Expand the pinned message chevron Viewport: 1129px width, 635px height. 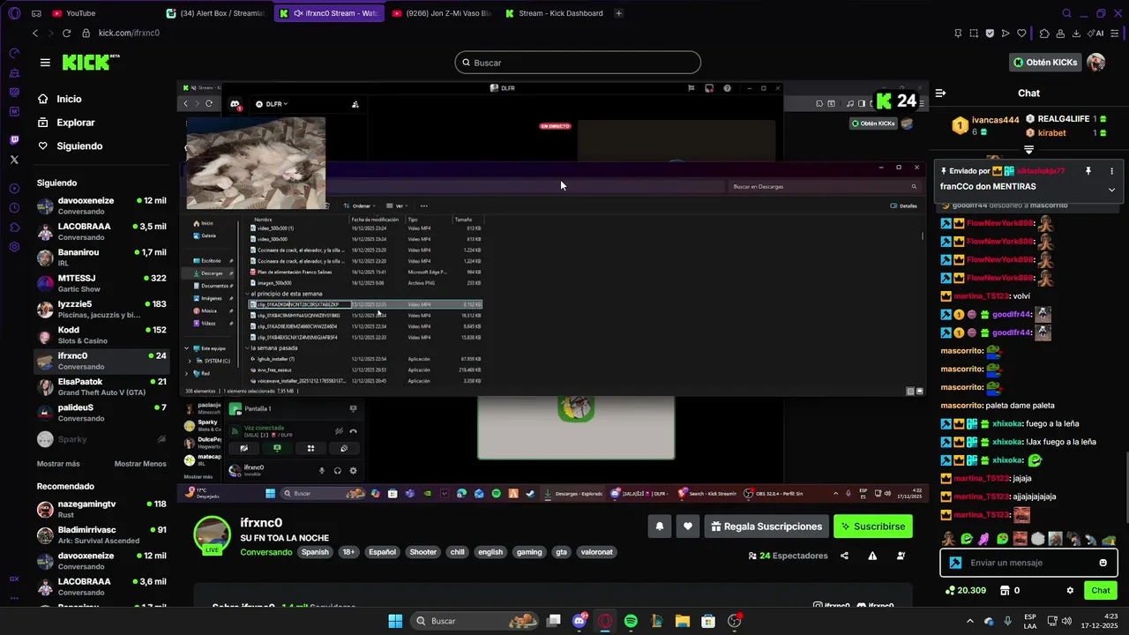pyautogui.click(x=1111, y=189)
